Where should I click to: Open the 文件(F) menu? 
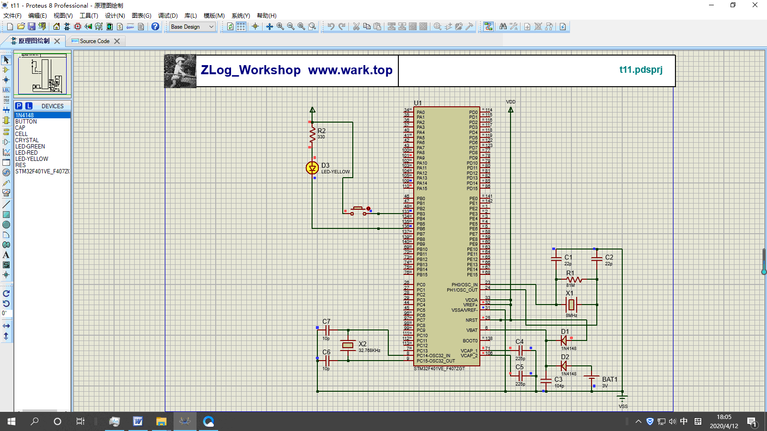pos(12,16)
